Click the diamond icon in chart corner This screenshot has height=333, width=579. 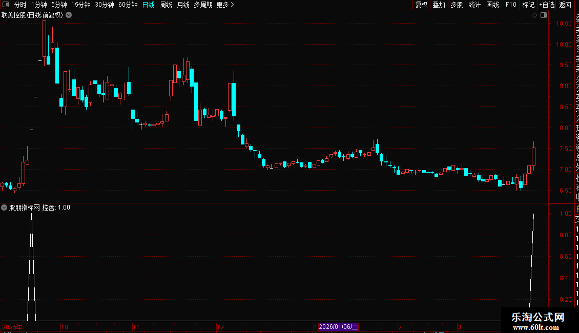[x=534, y=15]
